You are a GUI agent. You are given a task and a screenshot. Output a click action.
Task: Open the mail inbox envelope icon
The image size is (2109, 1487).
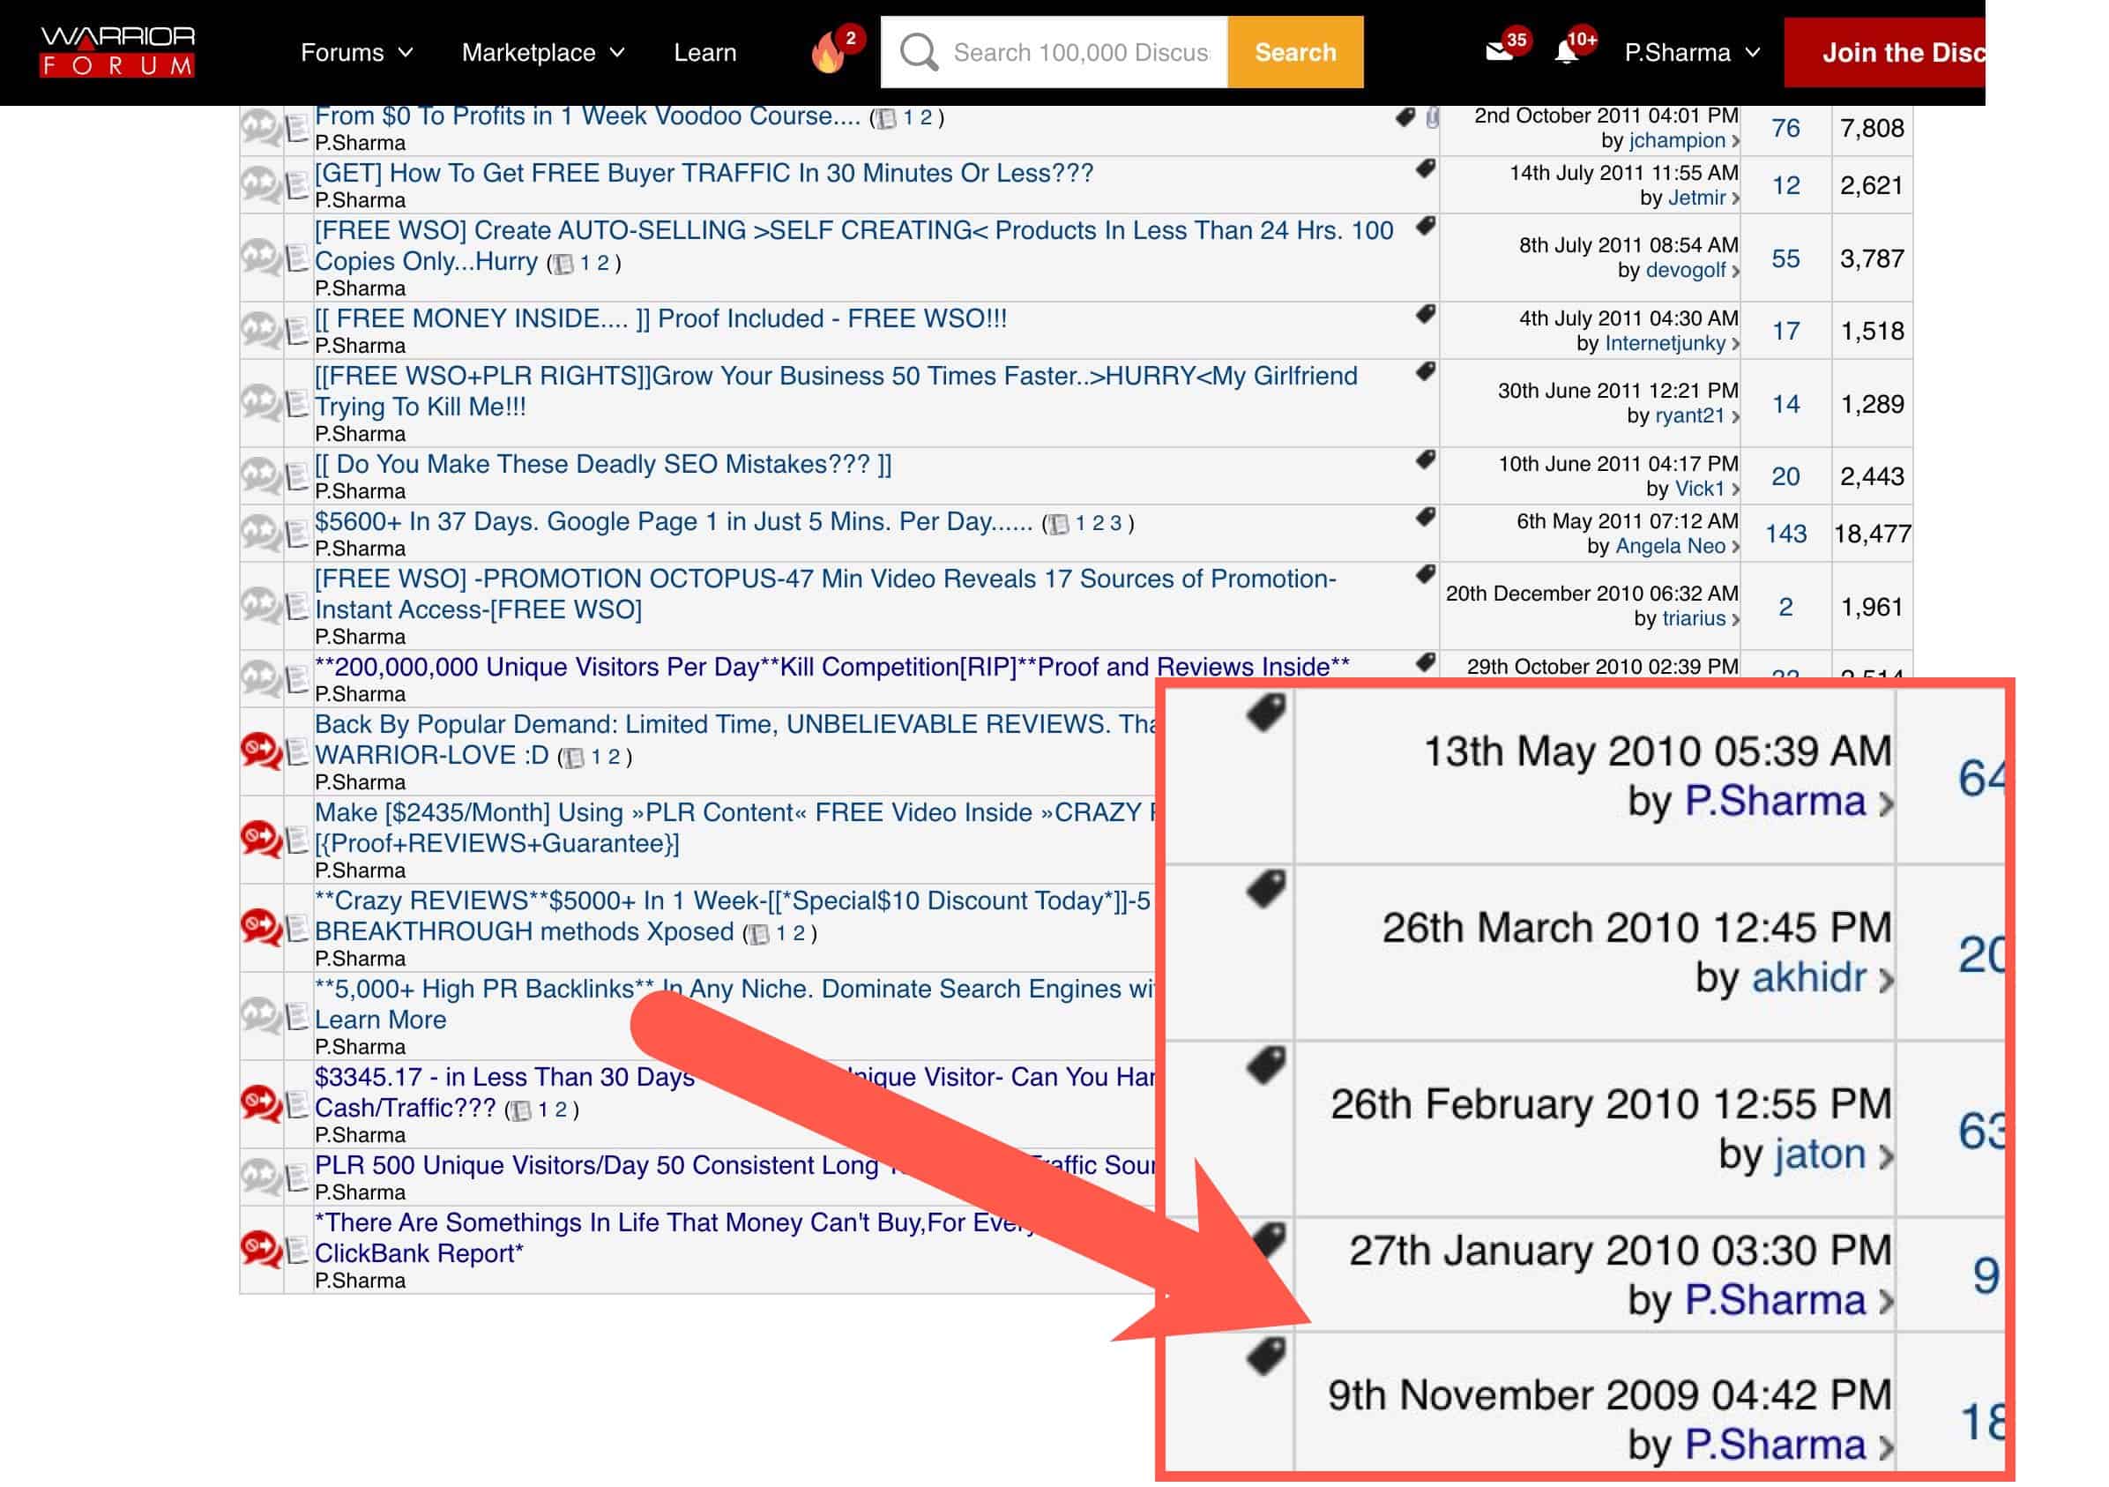point(1498,52)
